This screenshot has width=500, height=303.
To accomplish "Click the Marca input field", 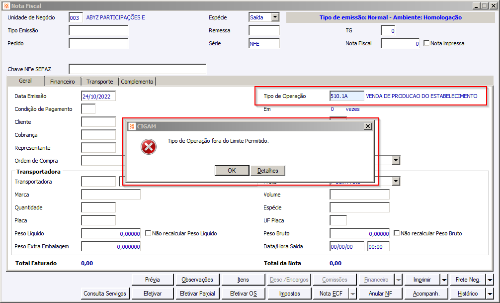I will pyautogui.click(x=111, y=195).
